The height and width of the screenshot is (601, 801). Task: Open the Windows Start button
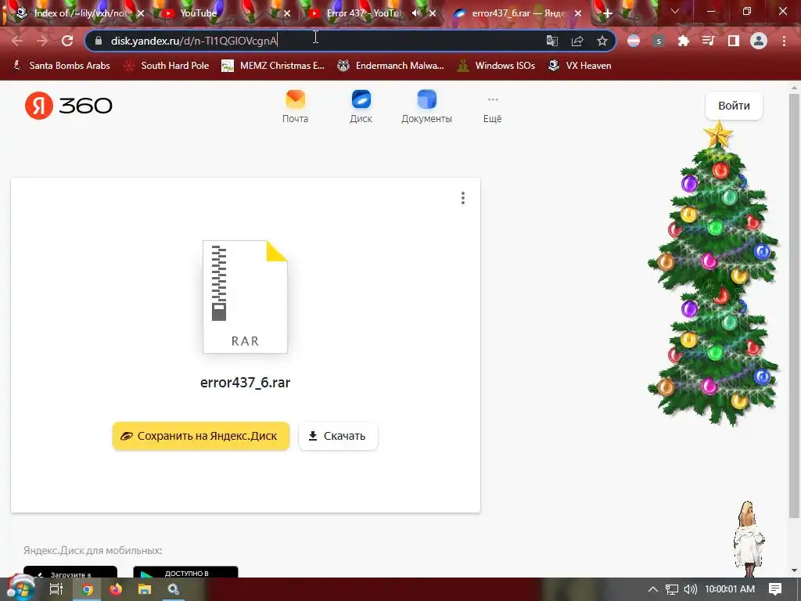(21, 588)
